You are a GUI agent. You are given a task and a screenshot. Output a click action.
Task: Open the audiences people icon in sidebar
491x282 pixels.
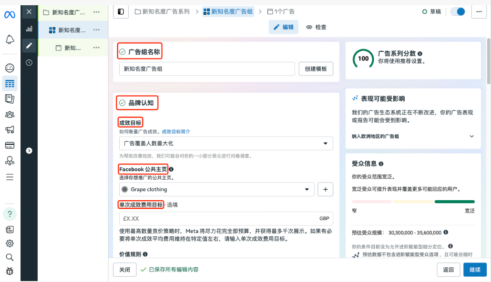tap(10, 114)
